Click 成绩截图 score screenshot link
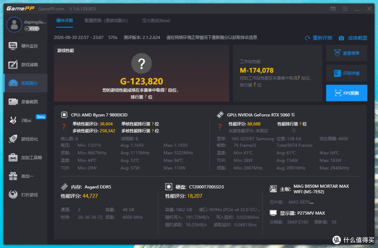Screen dimensions: 378x248 [357, 38]
